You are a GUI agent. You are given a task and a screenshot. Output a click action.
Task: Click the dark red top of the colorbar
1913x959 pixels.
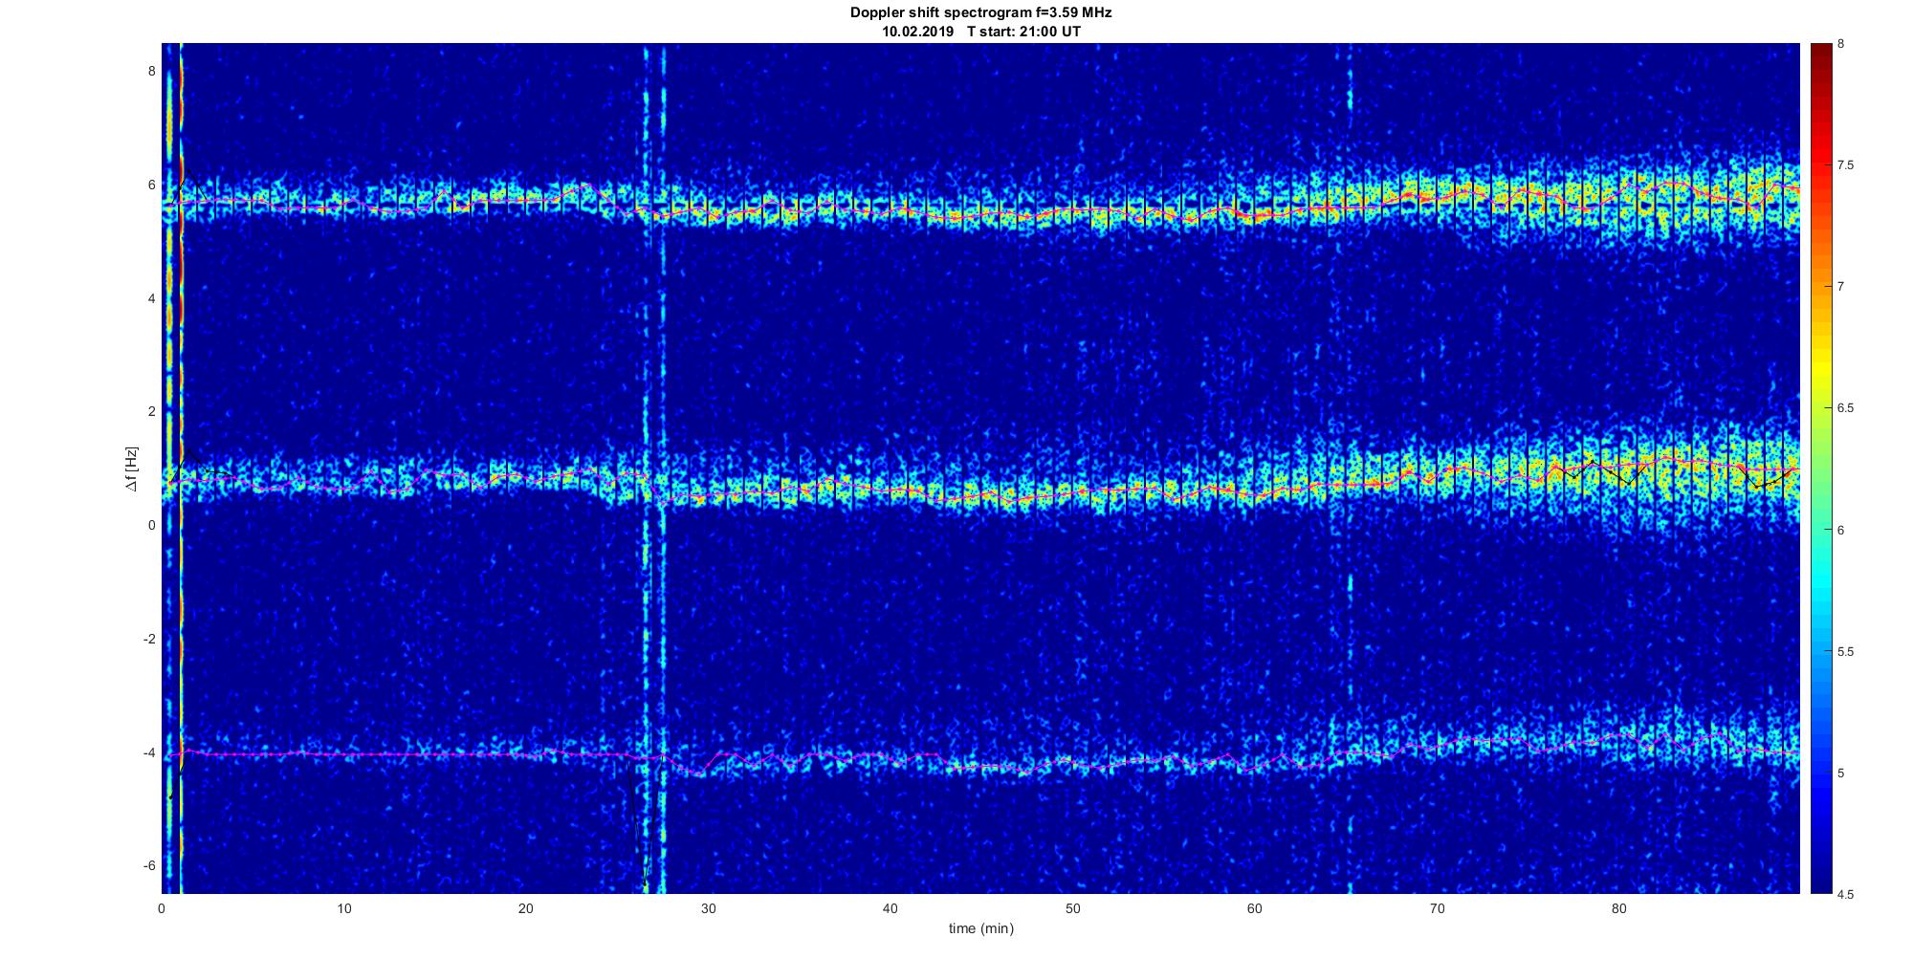click(x=1821, y=55)
